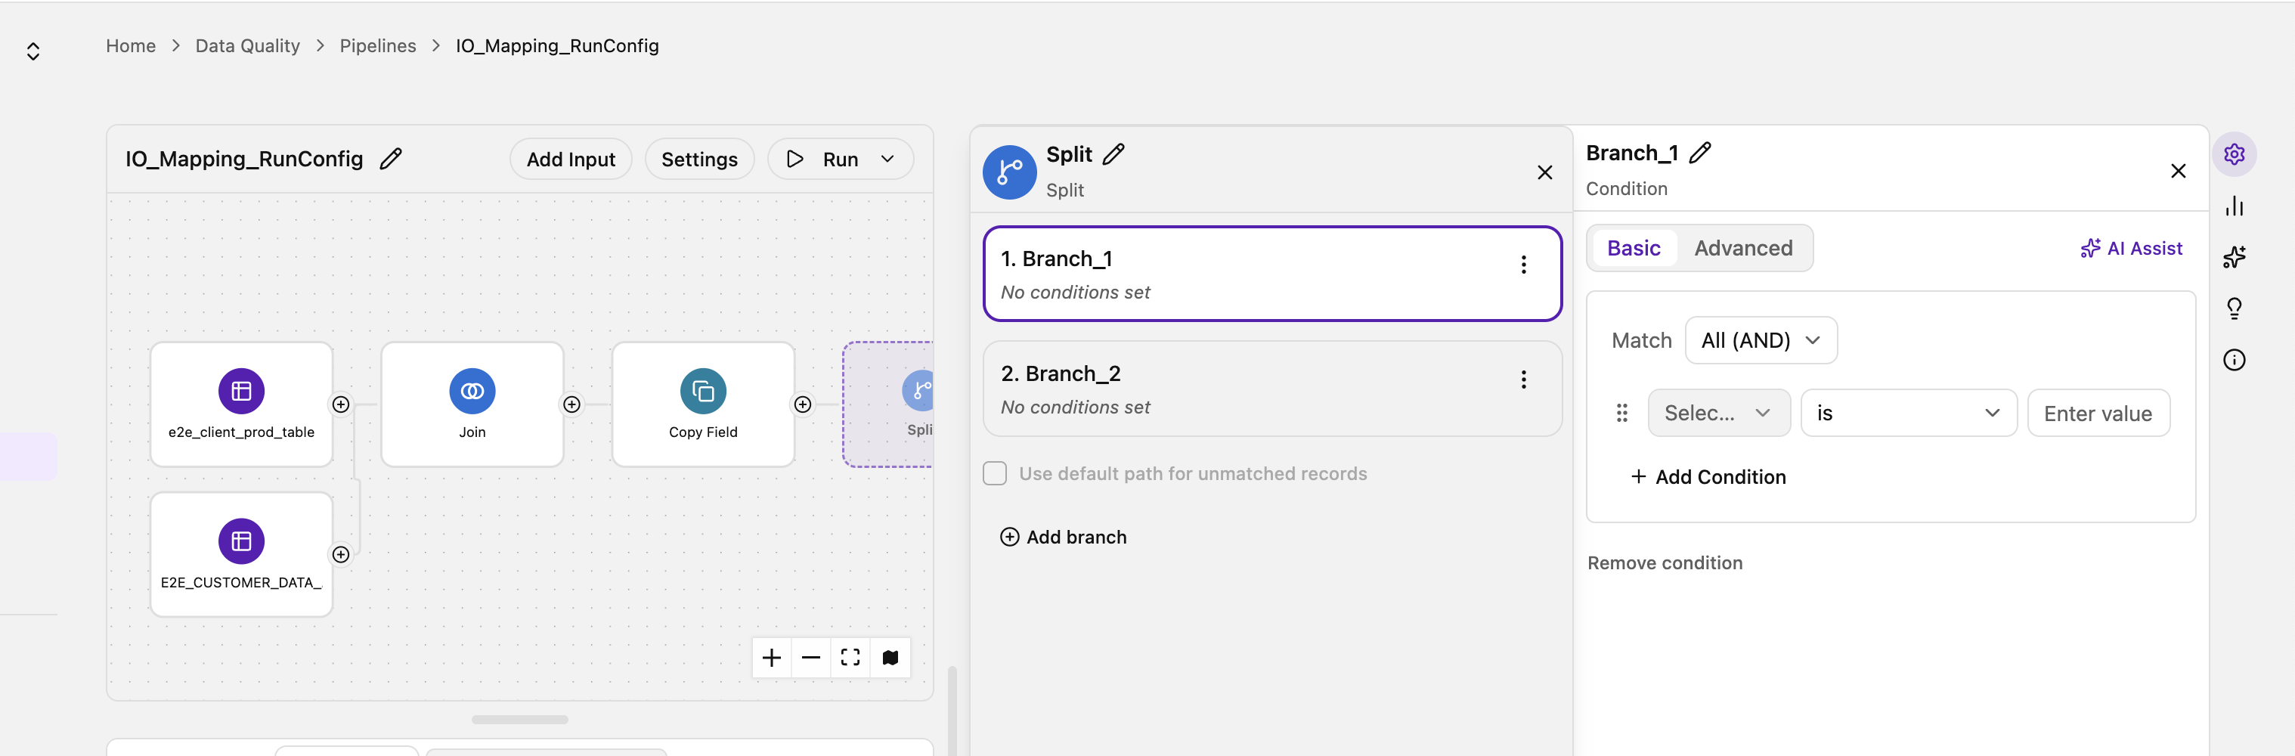Screen dimensions: 2295x756
Task: Toggle the canvas minimap
Action: click(890, 658)
